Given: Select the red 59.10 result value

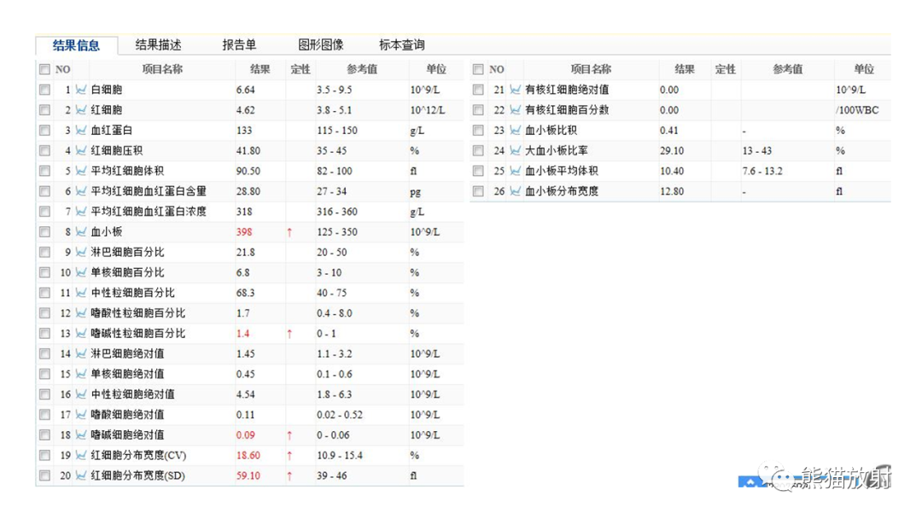Looking at the screenshot, I should 248,475.
